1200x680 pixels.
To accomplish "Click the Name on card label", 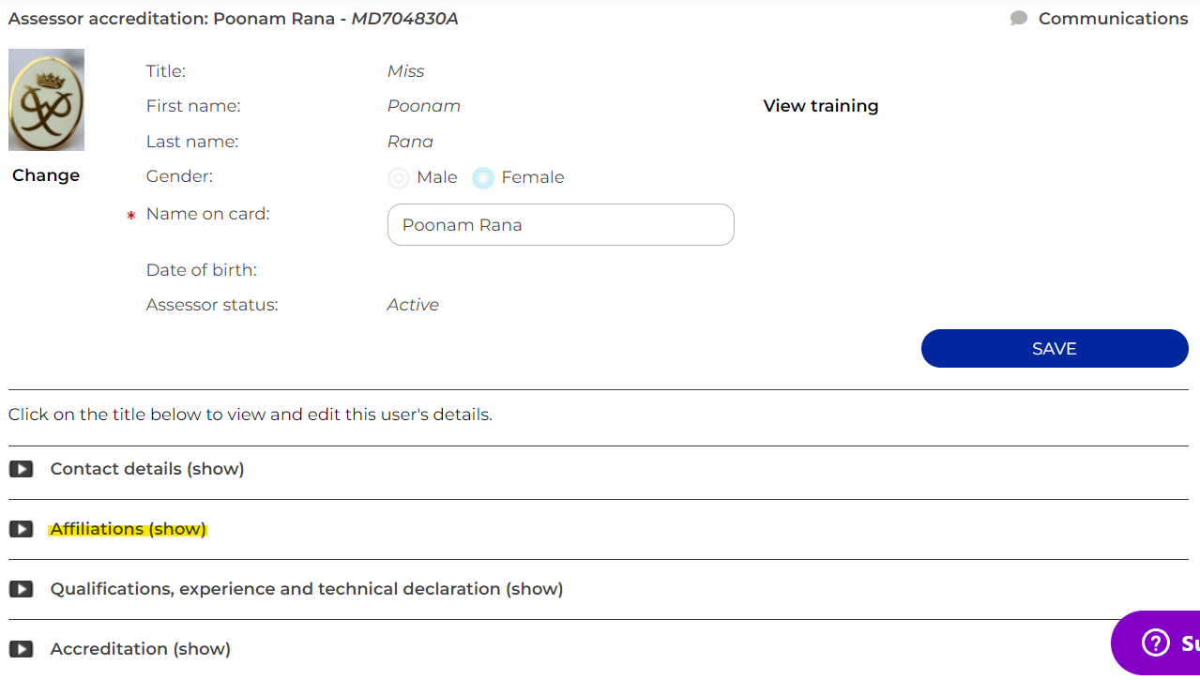I will tap(207, 214).
